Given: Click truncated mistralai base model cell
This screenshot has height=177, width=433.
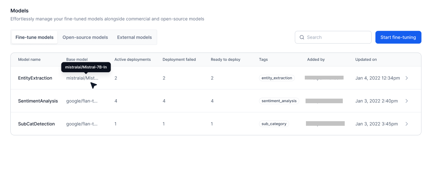Looking at the screenshot, I should [x=82, y=78].
